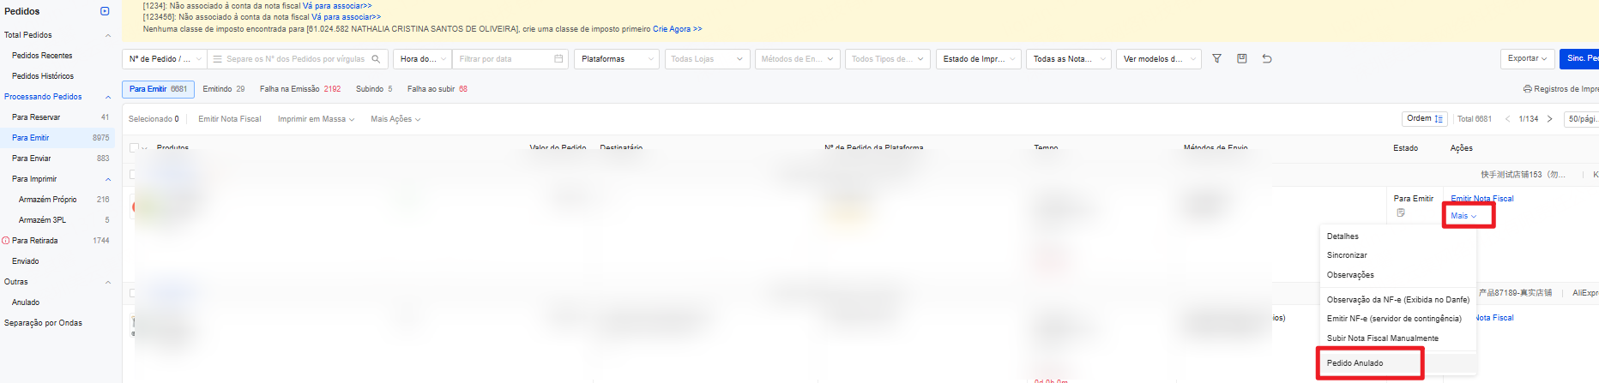The image size is (1599, 383).
Task: Collapse the Processando Pedidos section
Action: (x=108, y=97)
